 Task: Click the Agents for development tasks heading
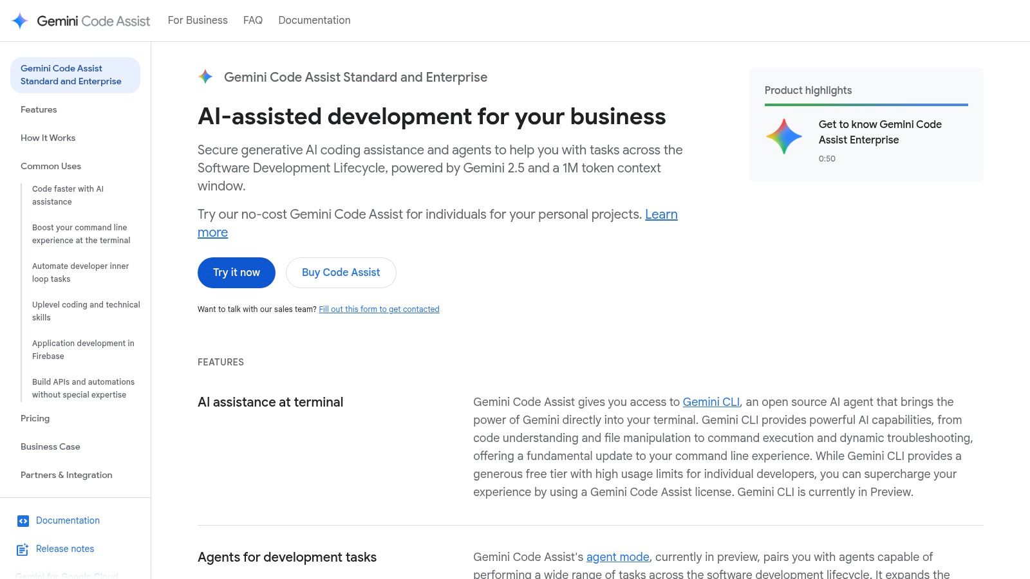[x=287, y=557]
